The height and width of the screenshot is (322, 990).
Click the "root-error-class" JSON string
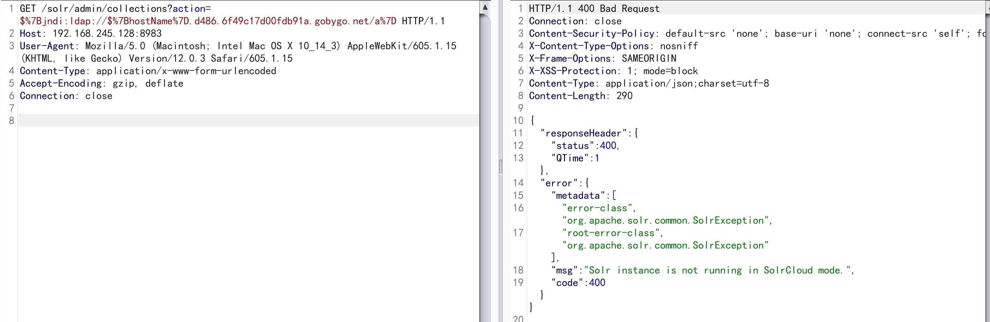[611, 233]
